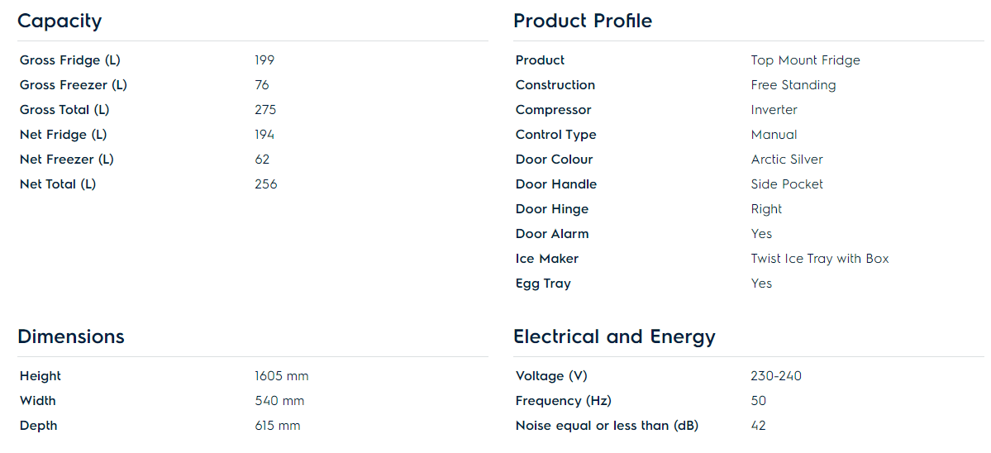Select the Egg Tray label
Viewport: 991px width, 453px height.
(x=543, y=284)
